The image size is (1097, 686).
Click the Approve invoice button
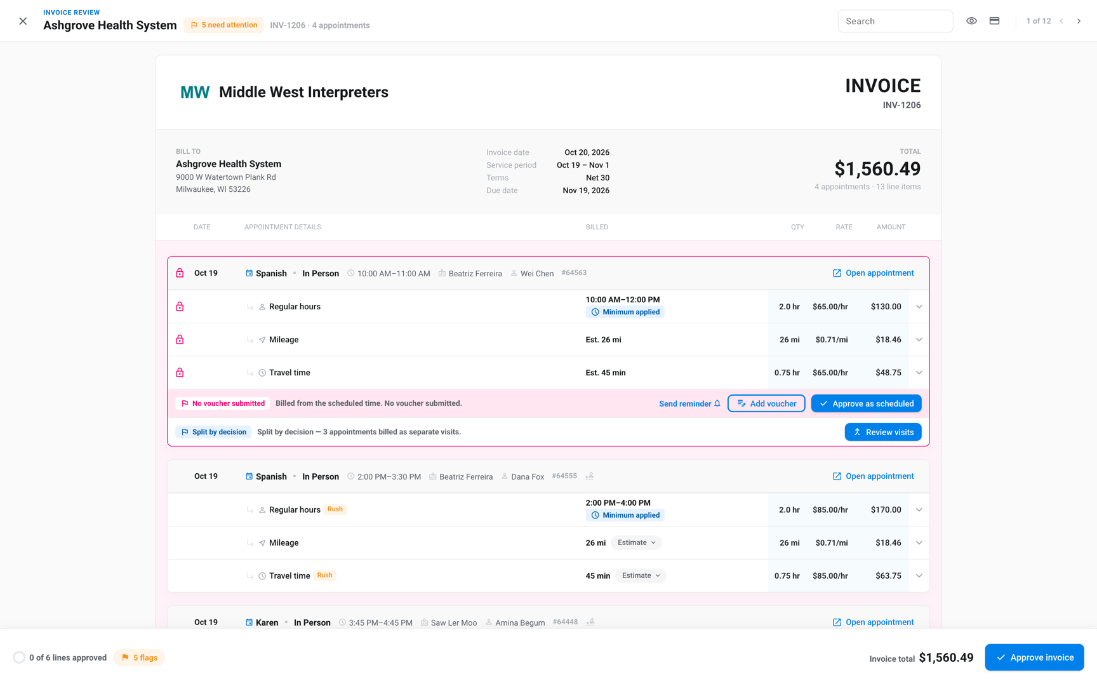[x=1034, y=657]
